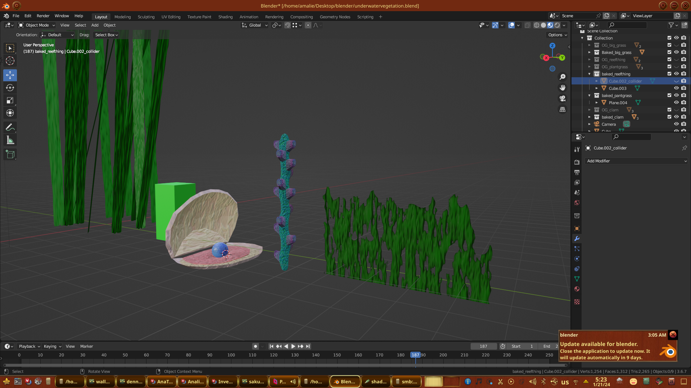This screenshot has width=691, height=388.
Task: Hide the Cube.003 object in outliner
Action: pos(676,88)
